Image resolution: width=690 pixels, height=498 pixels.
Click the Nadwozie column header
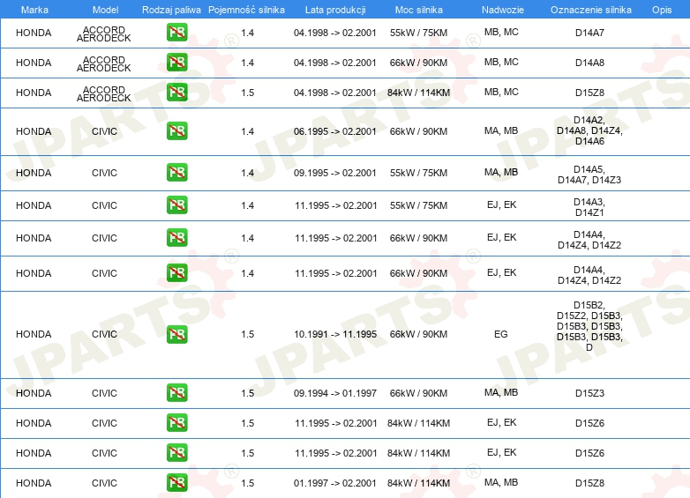[x=503, y=10]
